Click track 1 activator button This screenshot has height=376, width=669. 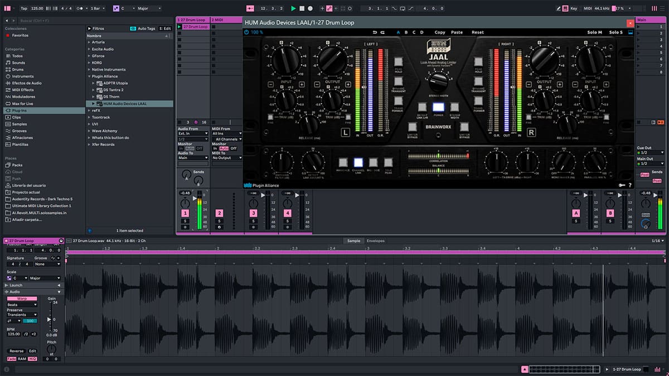click(185, 213)
